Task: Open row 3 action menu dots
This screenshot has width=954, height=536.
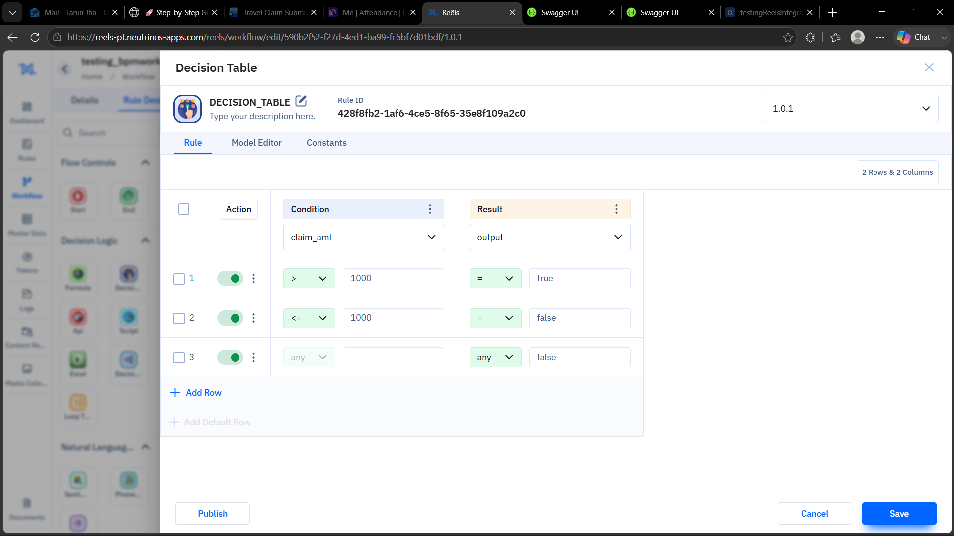Action: click(253, 357)
